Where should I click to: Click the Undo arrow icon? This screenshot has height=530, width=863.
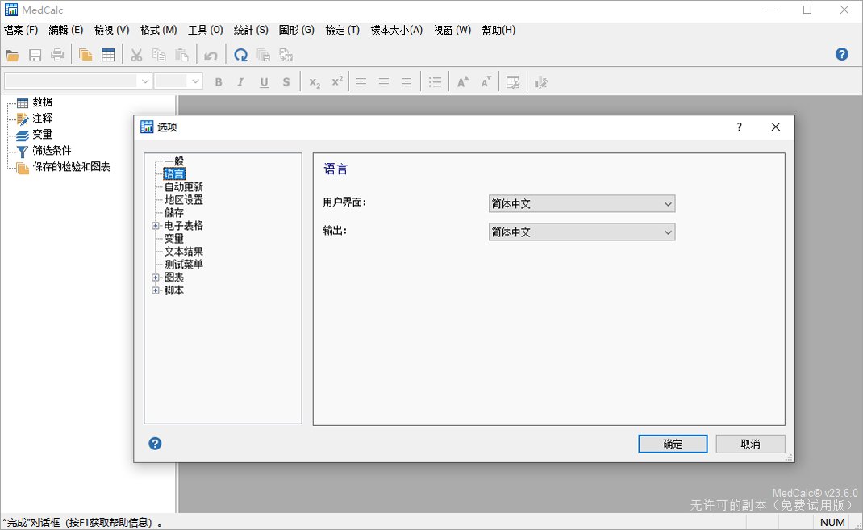(x=211, y=55)
